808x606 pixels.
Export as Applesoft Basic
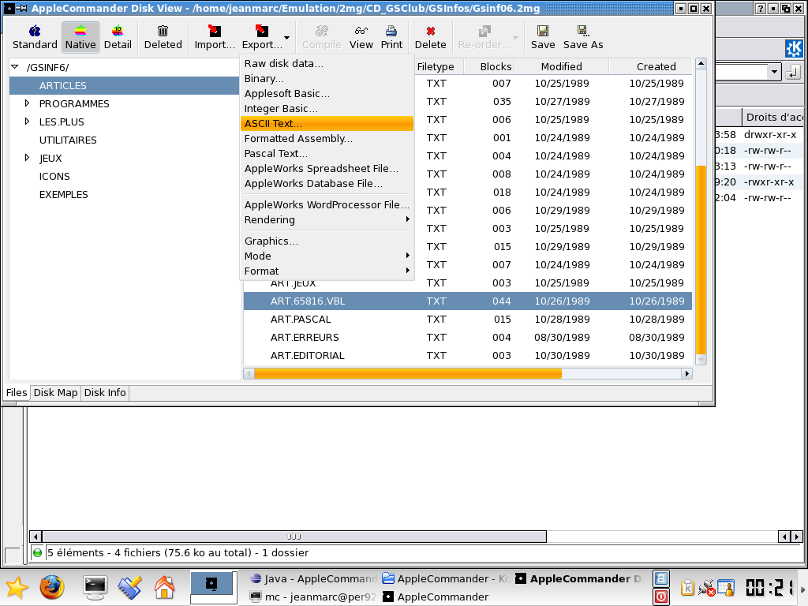coord(327,93)
